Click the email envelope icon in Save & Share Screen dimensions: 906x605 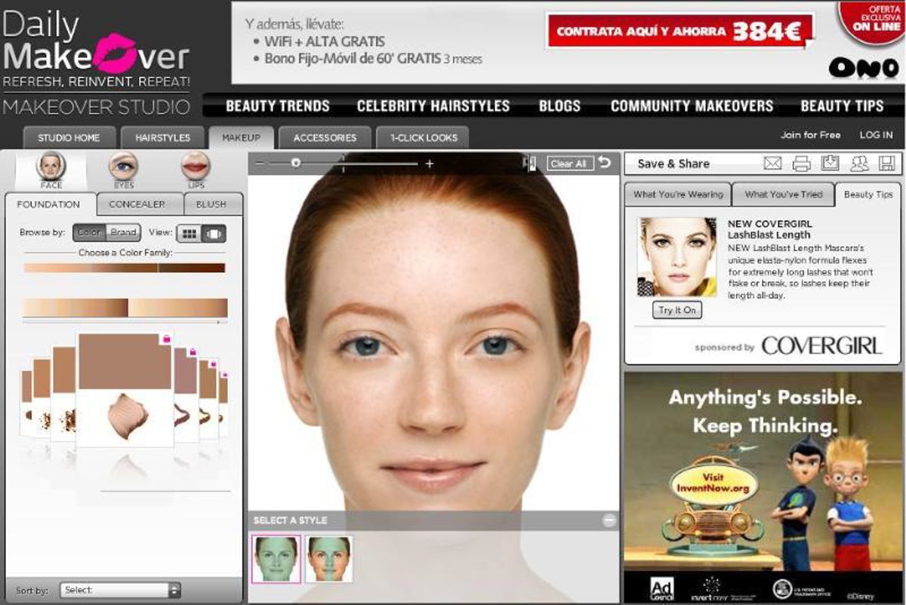coord(772,164)
